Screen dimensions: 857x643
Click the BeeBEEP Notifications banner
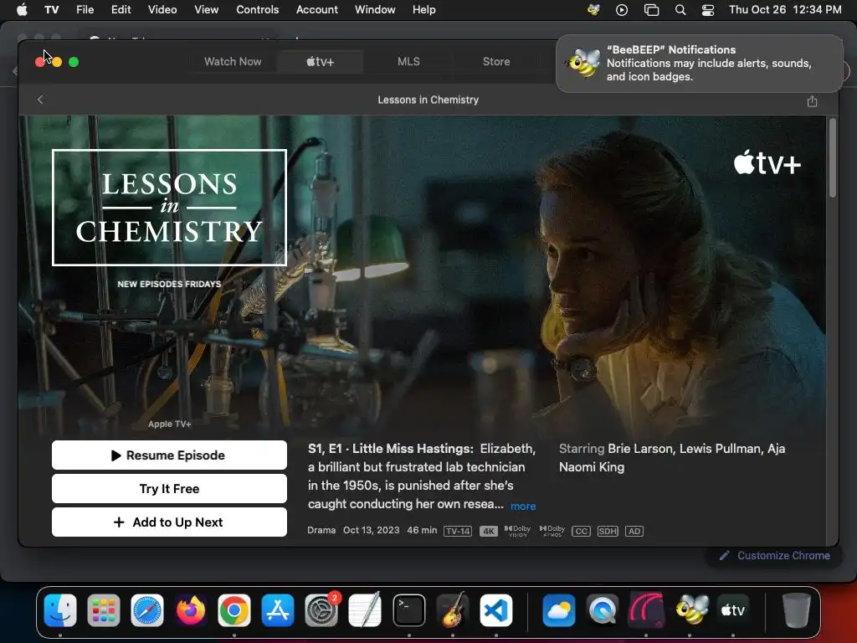700,64
